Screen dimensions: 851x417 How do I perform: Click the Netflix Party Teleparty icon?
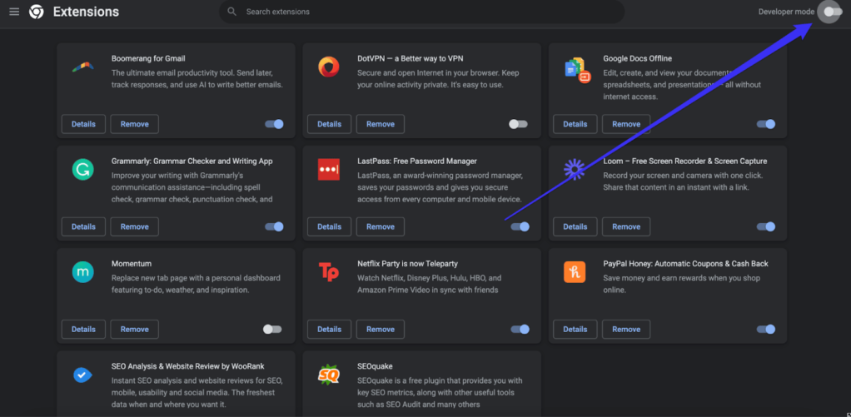point(328,272)
